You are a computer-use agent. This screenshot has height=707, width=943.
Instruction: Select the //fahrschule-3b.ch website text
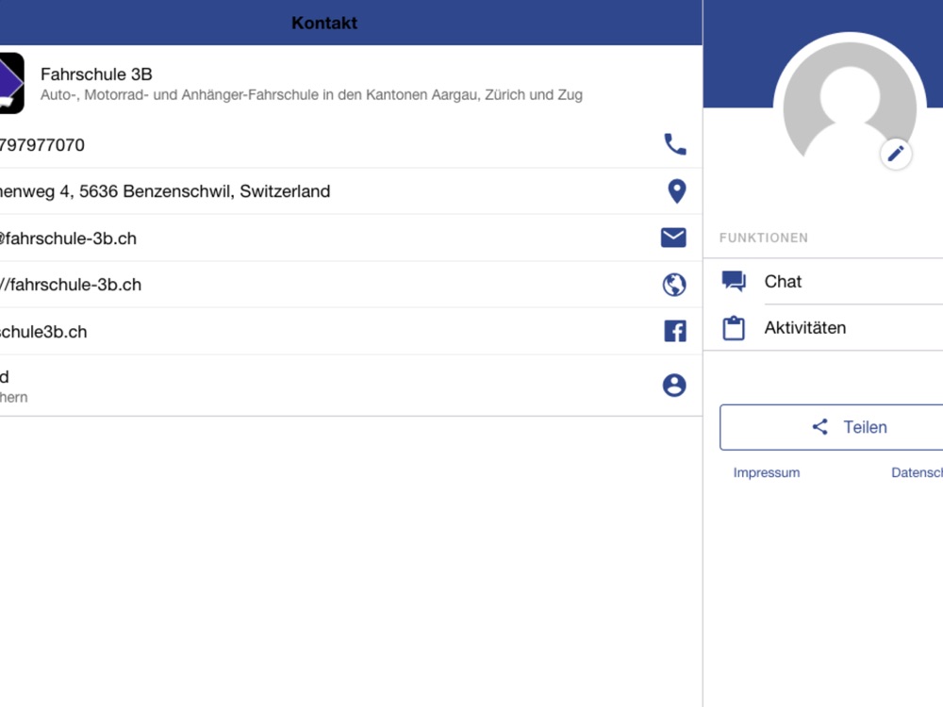click(x=71, y=285)
